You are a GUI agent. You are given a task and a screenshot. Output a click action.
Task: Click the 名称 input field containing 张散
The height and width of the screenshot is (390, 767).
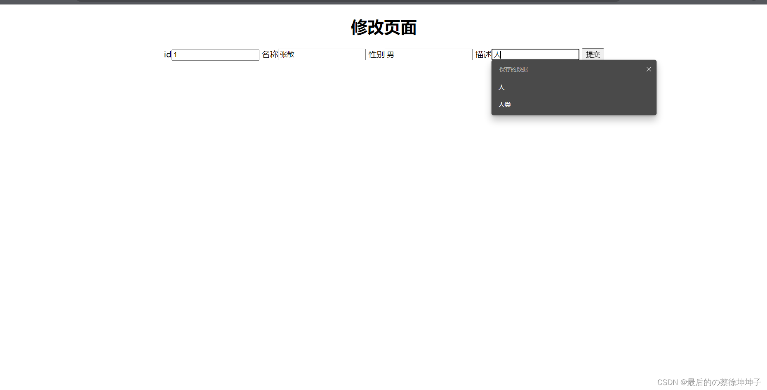322,54
